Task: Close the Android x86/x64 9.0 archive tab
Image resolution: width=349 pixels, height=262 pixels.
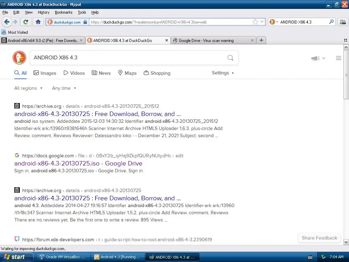Action: 81,40
